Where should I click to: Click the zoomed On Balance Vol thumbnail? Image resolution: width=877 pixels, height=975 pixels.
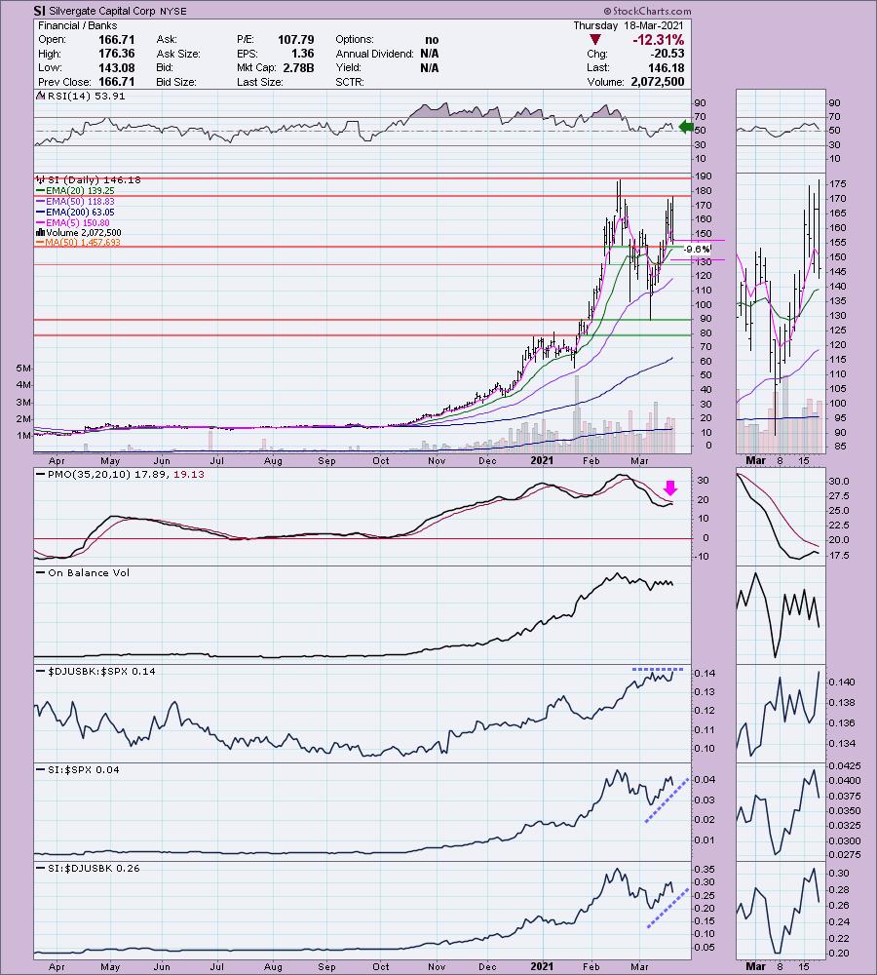[781, 614]
